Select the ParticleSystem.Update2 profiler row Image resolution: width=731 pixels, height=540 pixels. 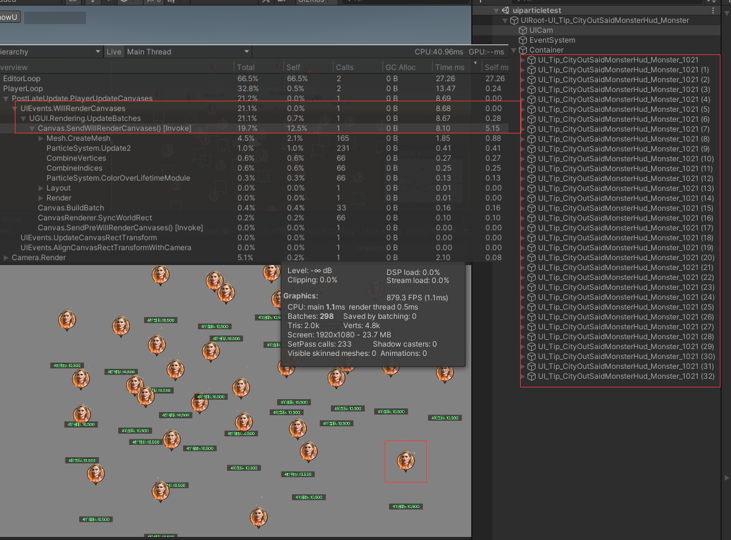[x=88, y=148]
